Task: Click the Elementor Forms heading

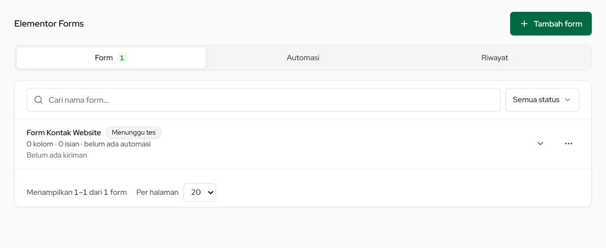Action: pos(49,24)
